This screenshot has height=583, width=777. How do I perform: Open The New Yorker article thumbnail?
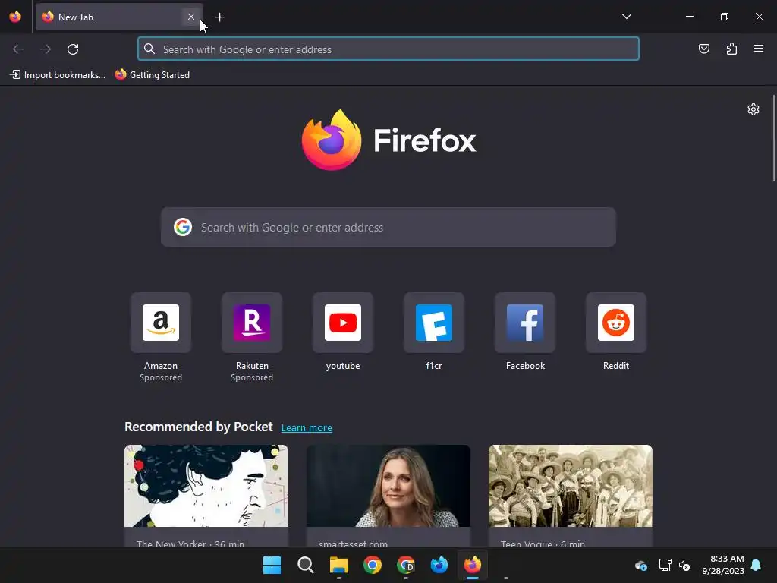[206, 486]
